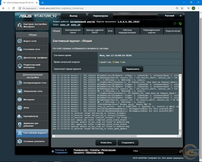Open the IPv6 sidebar icon

(20, 108)
